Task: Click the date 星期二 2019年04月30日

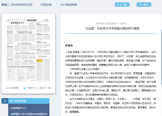Action: coord(17,5)
